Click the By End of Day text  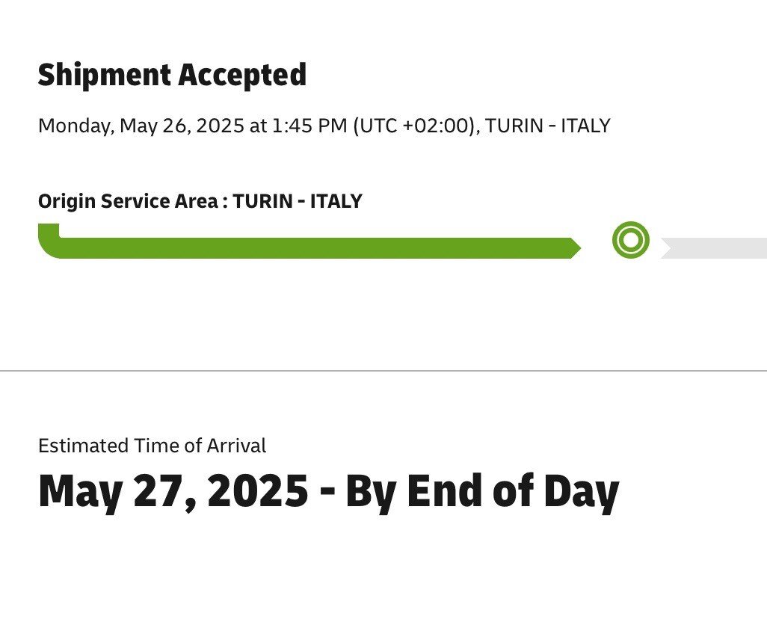click(482, 492)
